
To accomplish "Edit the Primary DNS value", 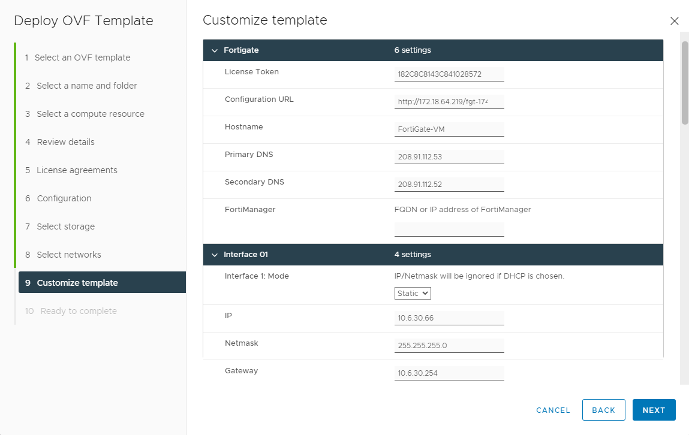I will click(x=449, y=156).
